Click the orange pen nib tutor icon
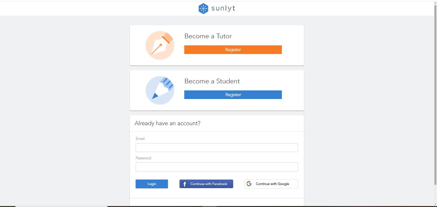This screenshot has height=207, width=437. coord(160,45)
